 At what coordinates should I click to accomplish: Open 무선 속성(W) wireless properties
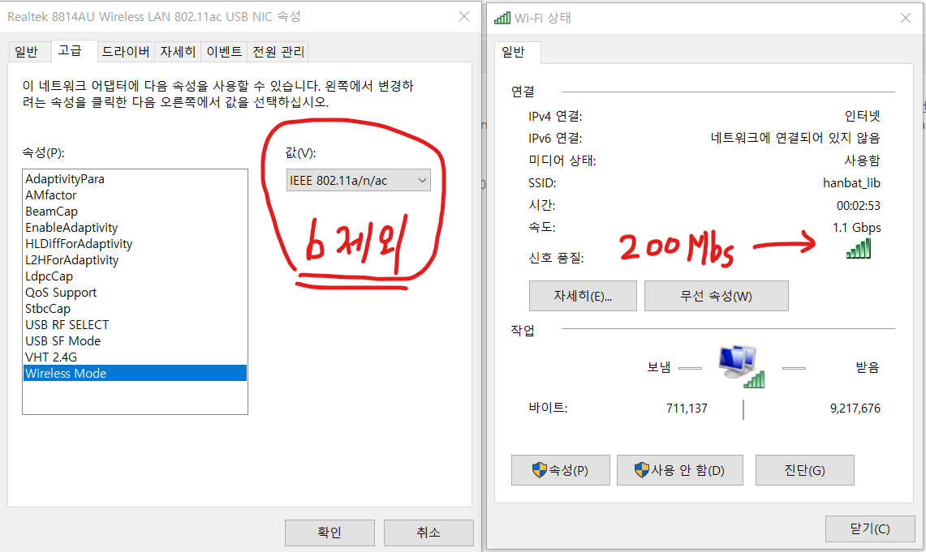click(x=717, y=296)
